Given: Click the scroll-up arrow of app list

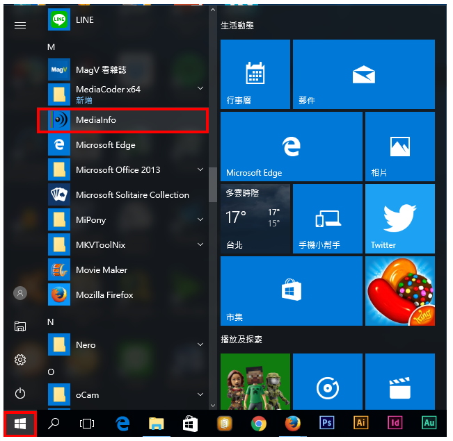Looking at the screenshot, I should [x=213, y=10].
